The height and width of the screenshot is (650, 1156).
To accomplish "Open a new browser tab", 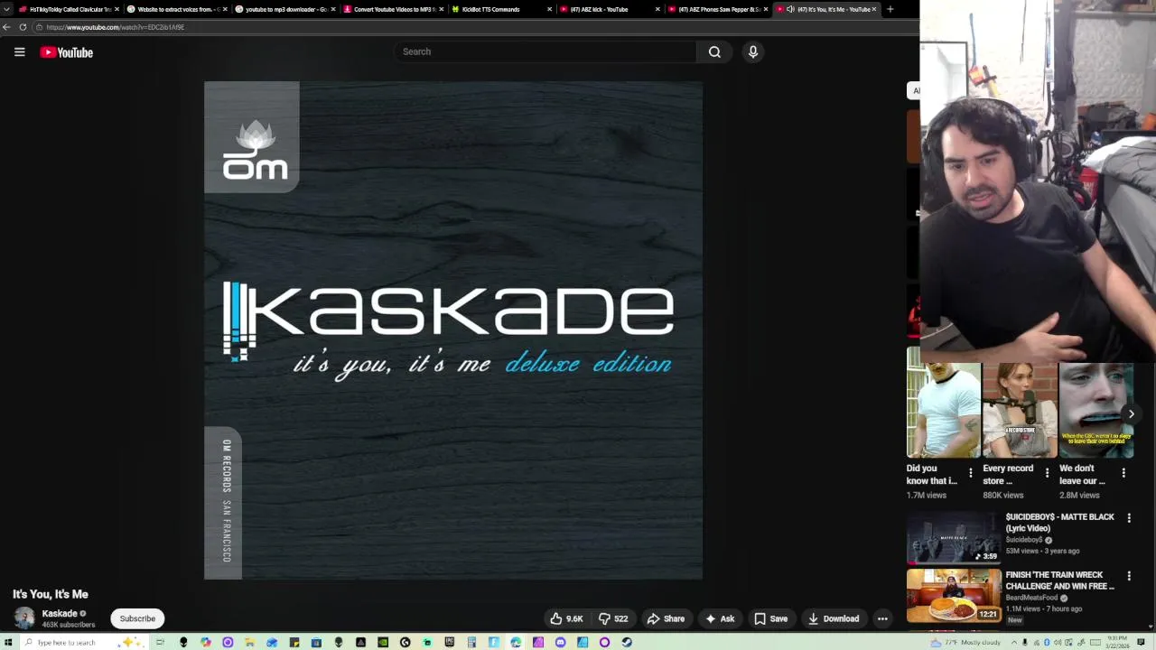I will [890, 9].
